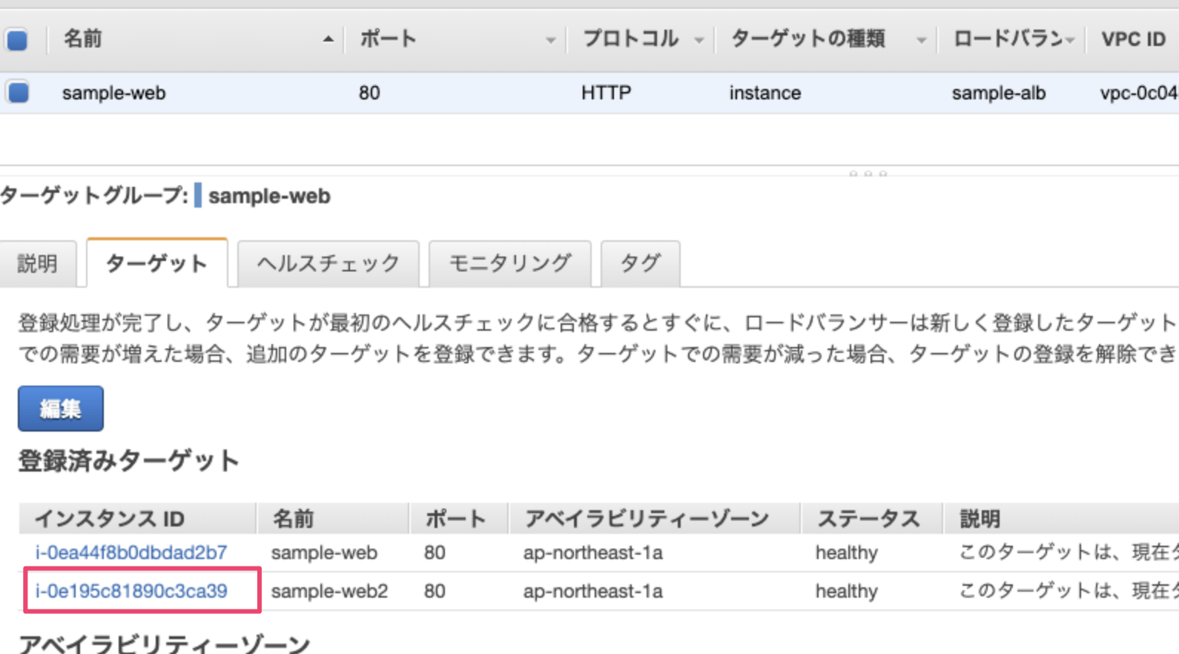Switch to the タグ tab

point(640,263)
